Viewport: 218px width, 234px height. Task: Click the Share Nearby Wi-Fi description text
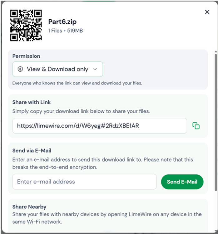pos(107,218)
